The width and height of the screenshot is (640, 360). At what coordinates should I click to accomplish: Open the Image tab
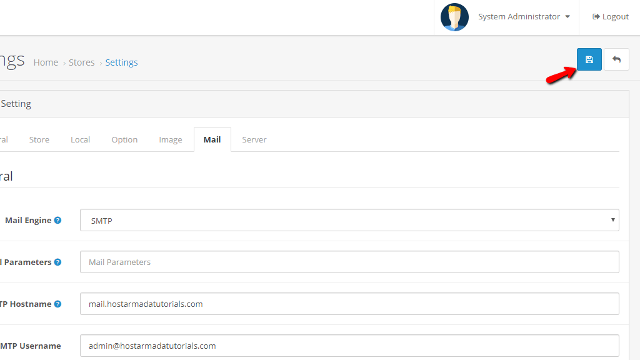(170, 139)
